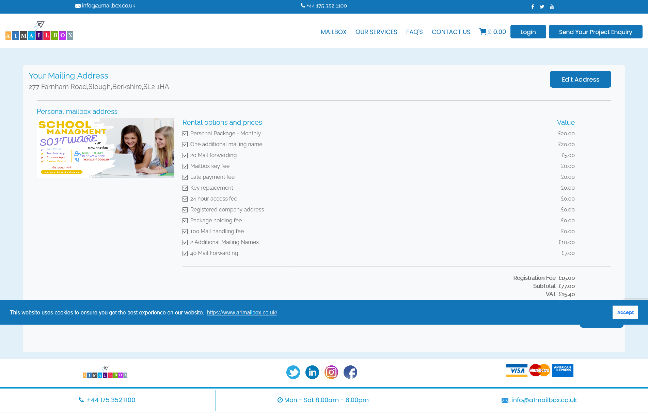This screenshot has height=413, width=648.
Task: Open the MAILBOX menu item
Action: [x=333, y=32]
